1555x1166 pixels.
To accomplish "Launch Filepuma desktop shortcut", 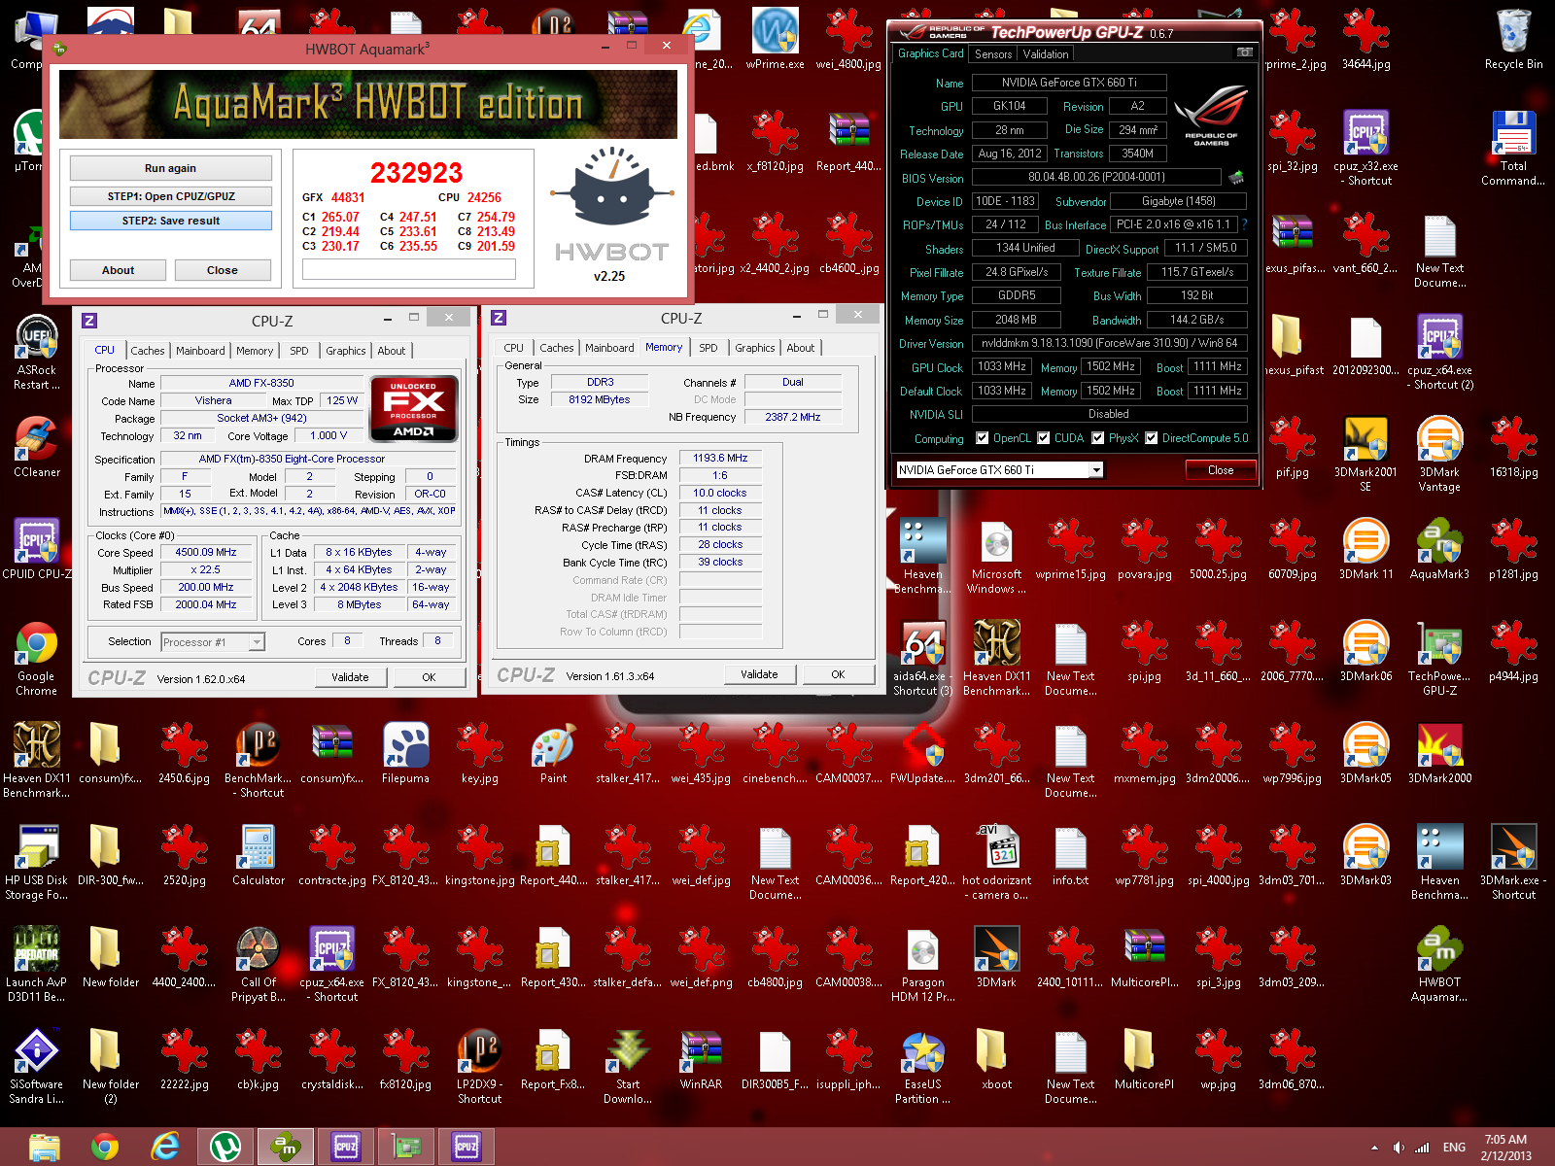I will coord(405,753).
